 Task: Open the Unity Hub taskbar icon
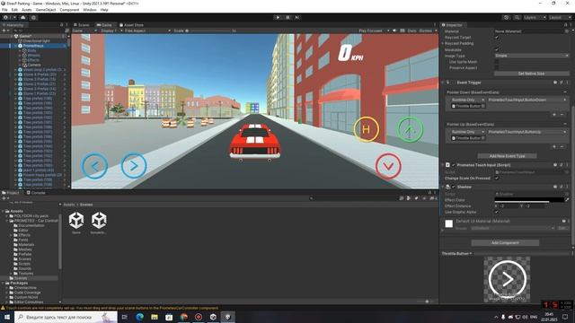point(213,317)
